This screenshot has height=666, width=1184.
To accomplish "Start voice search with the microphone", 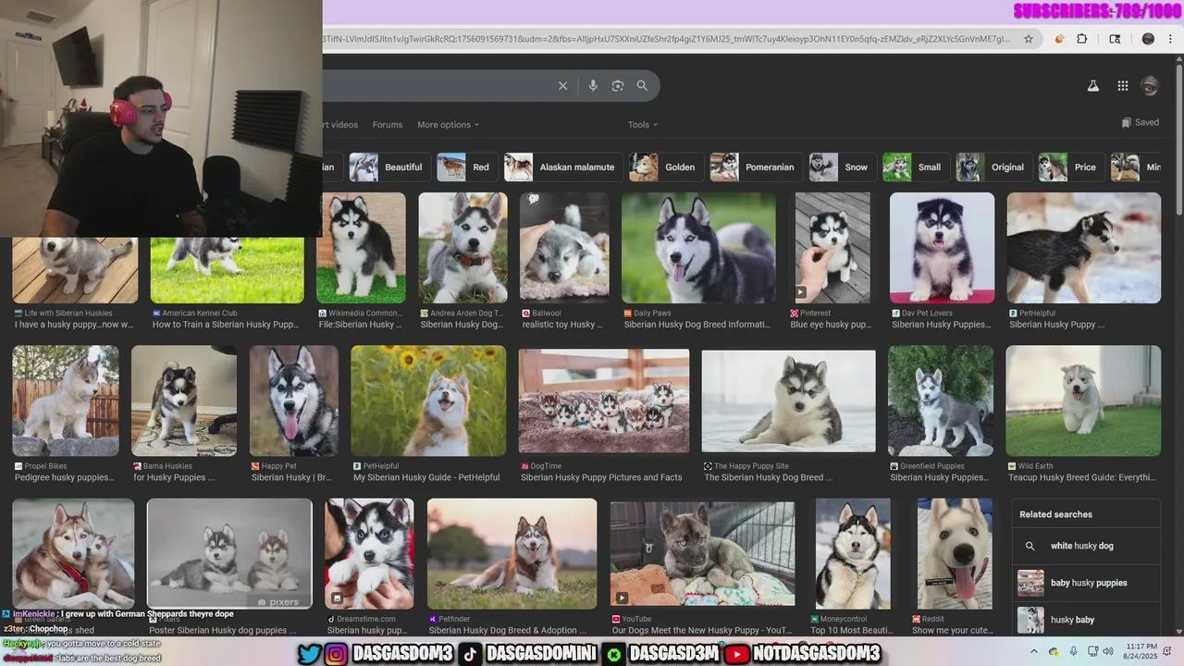I will [593, 86].
